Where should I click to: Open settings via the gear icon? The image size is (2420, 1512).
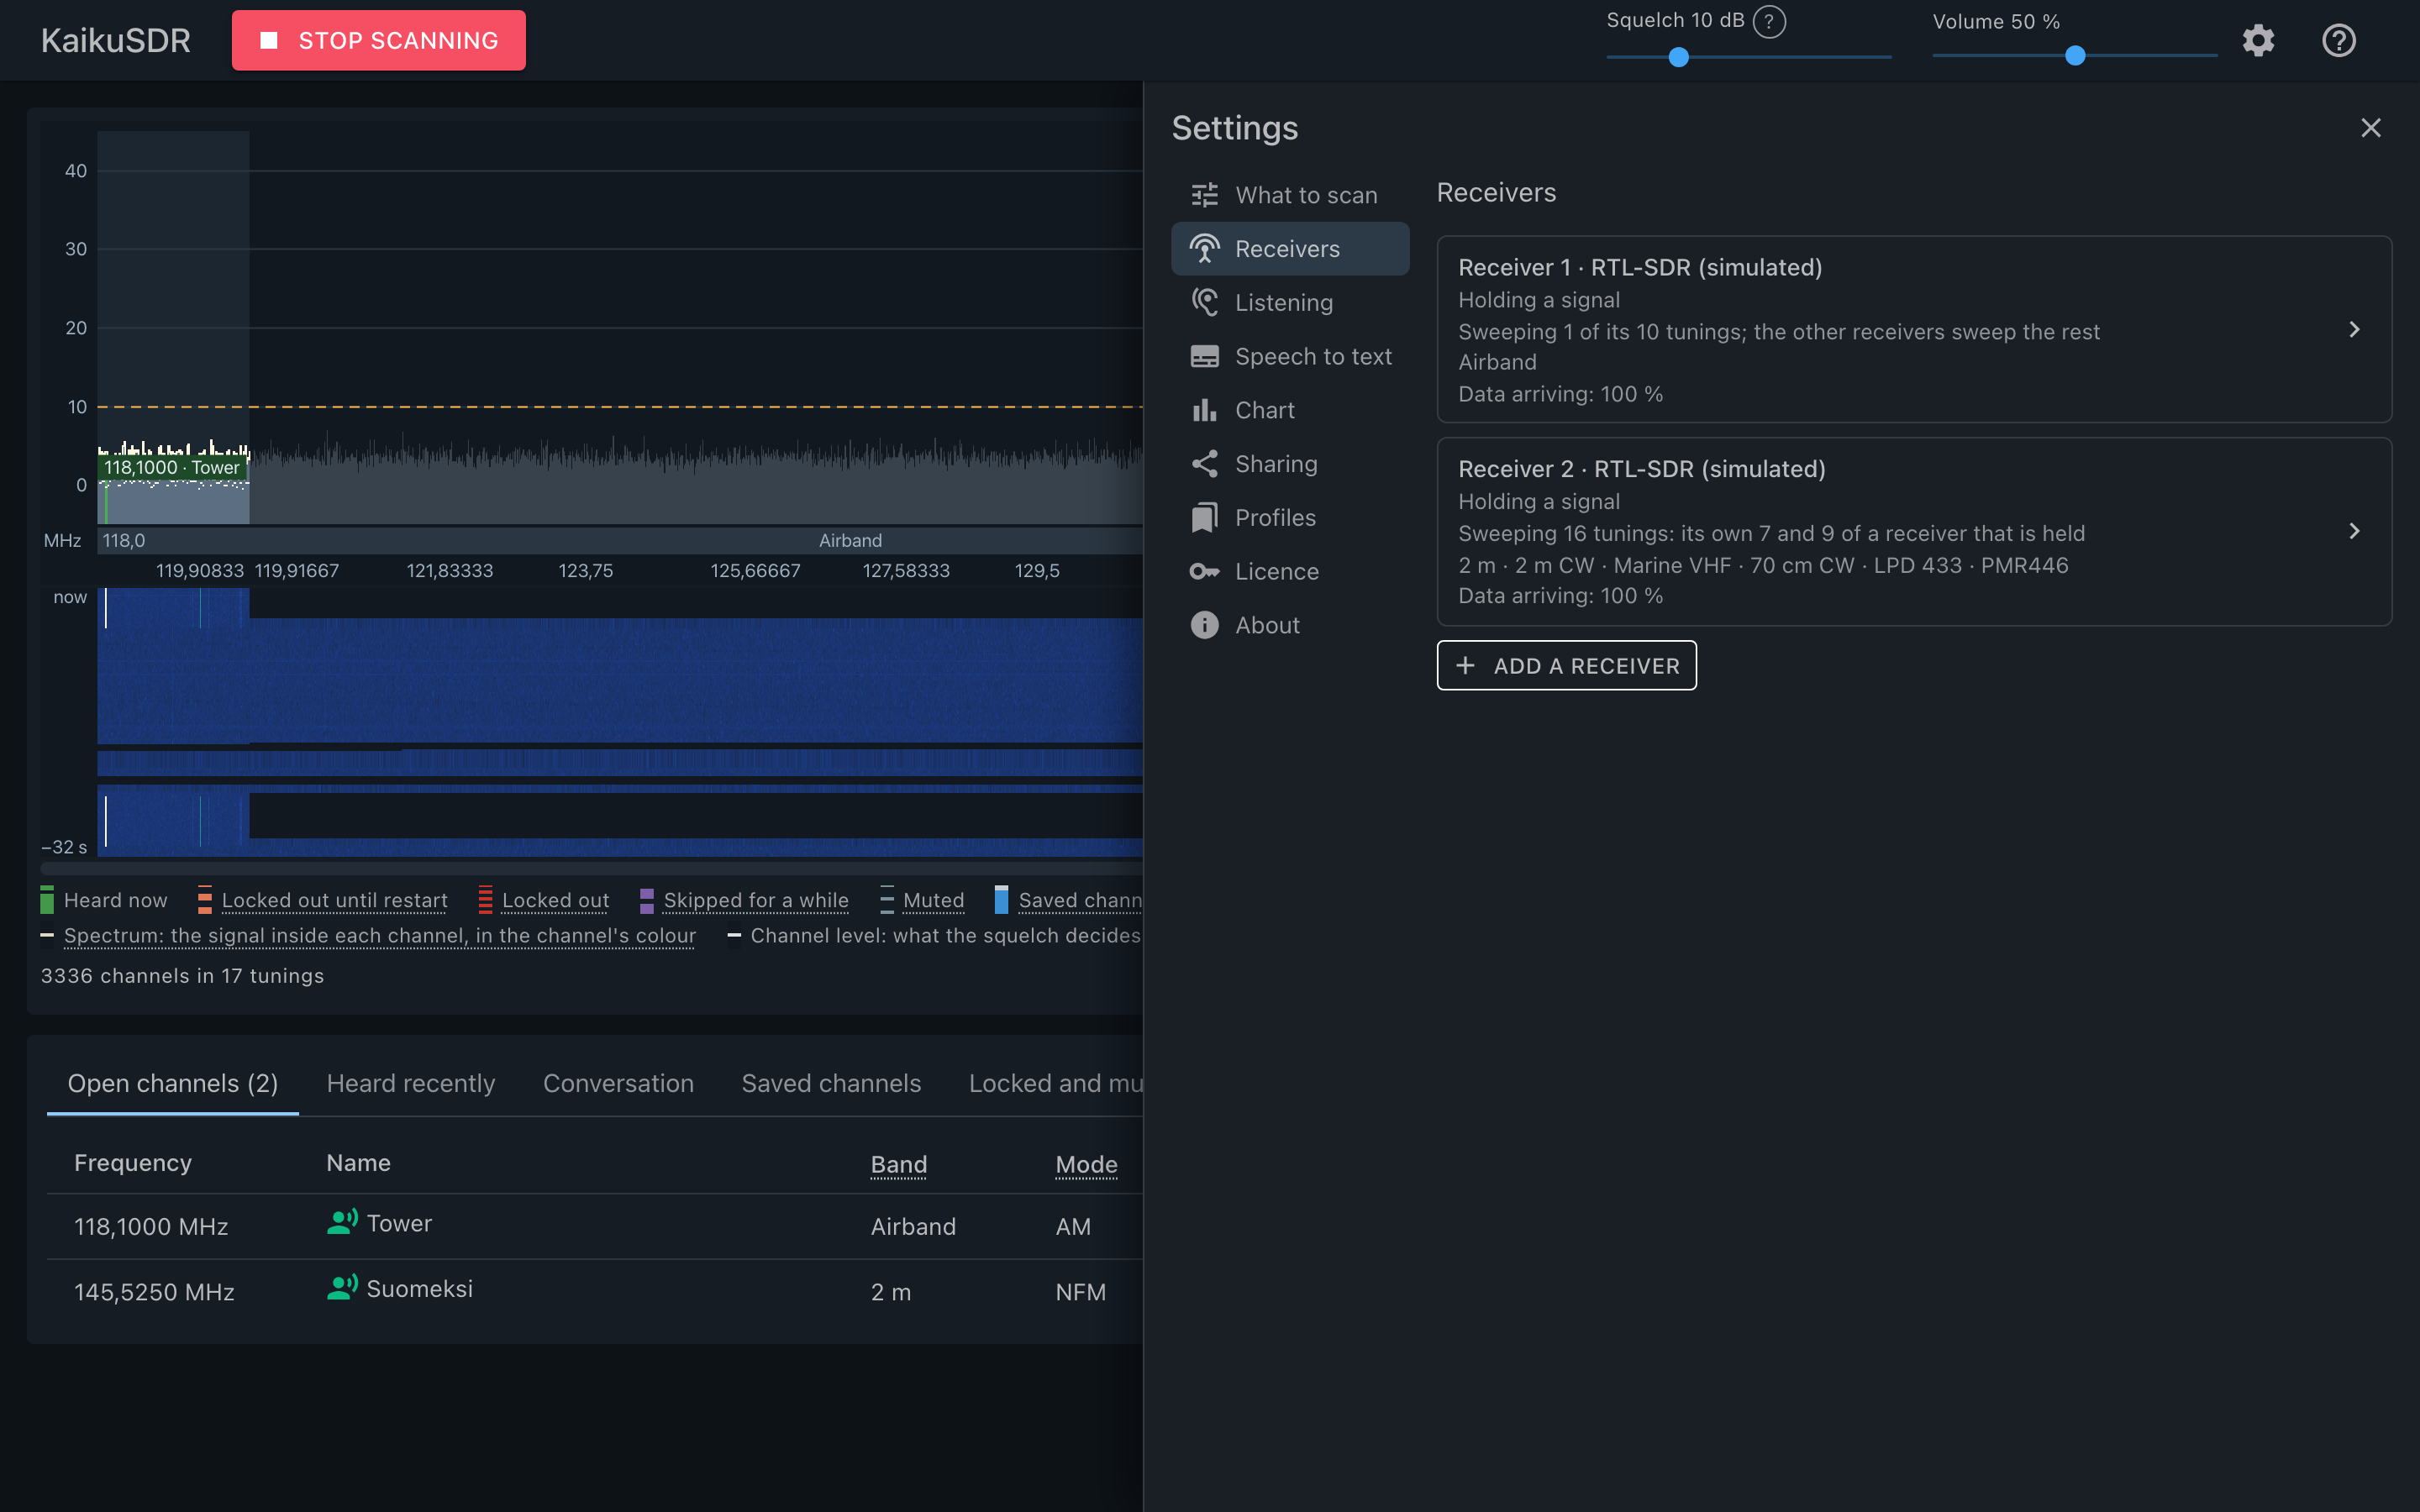tap(2258, 41)
